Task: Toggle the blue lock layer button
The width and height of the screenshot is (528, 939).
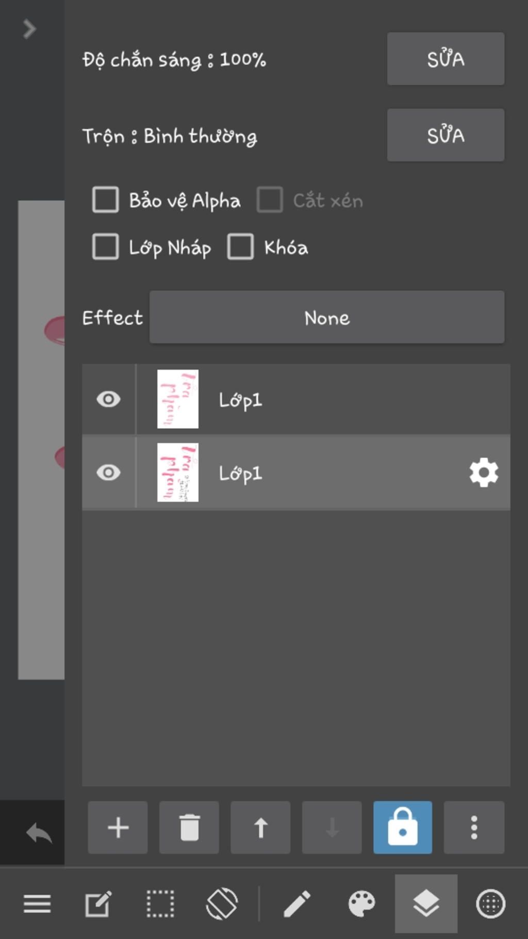Action: pyautogui.click(x=403, y=827)
